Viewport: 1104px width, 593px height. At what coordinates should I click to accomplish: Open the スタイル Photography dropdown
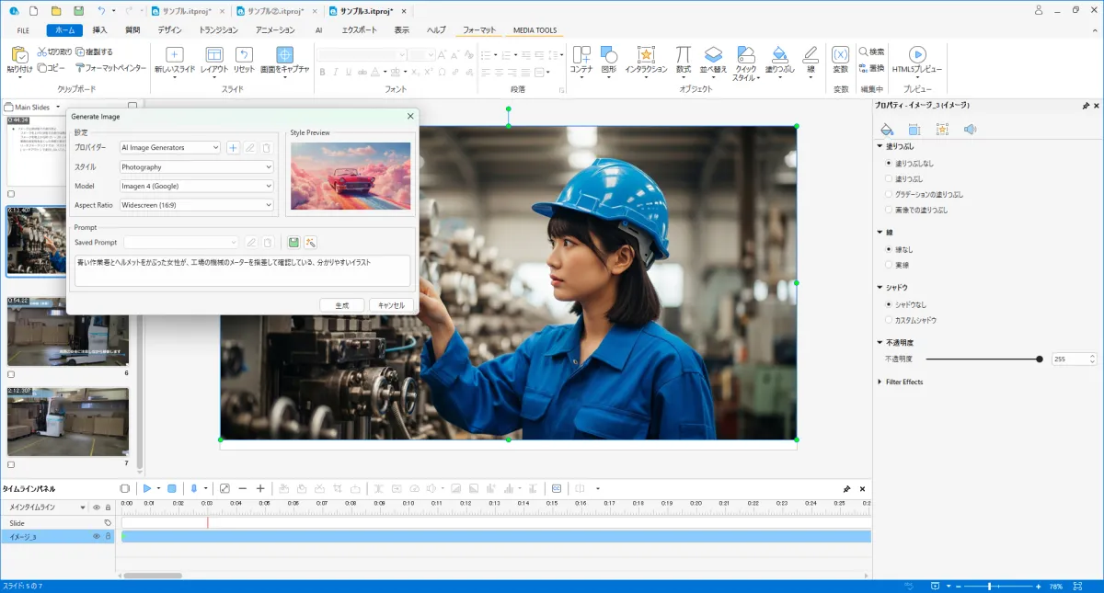[x=197, y=167]
